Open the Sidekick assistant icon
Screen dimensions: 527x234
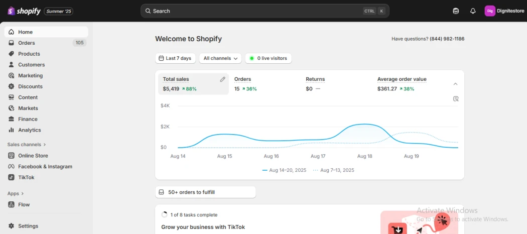pos(456,11)
